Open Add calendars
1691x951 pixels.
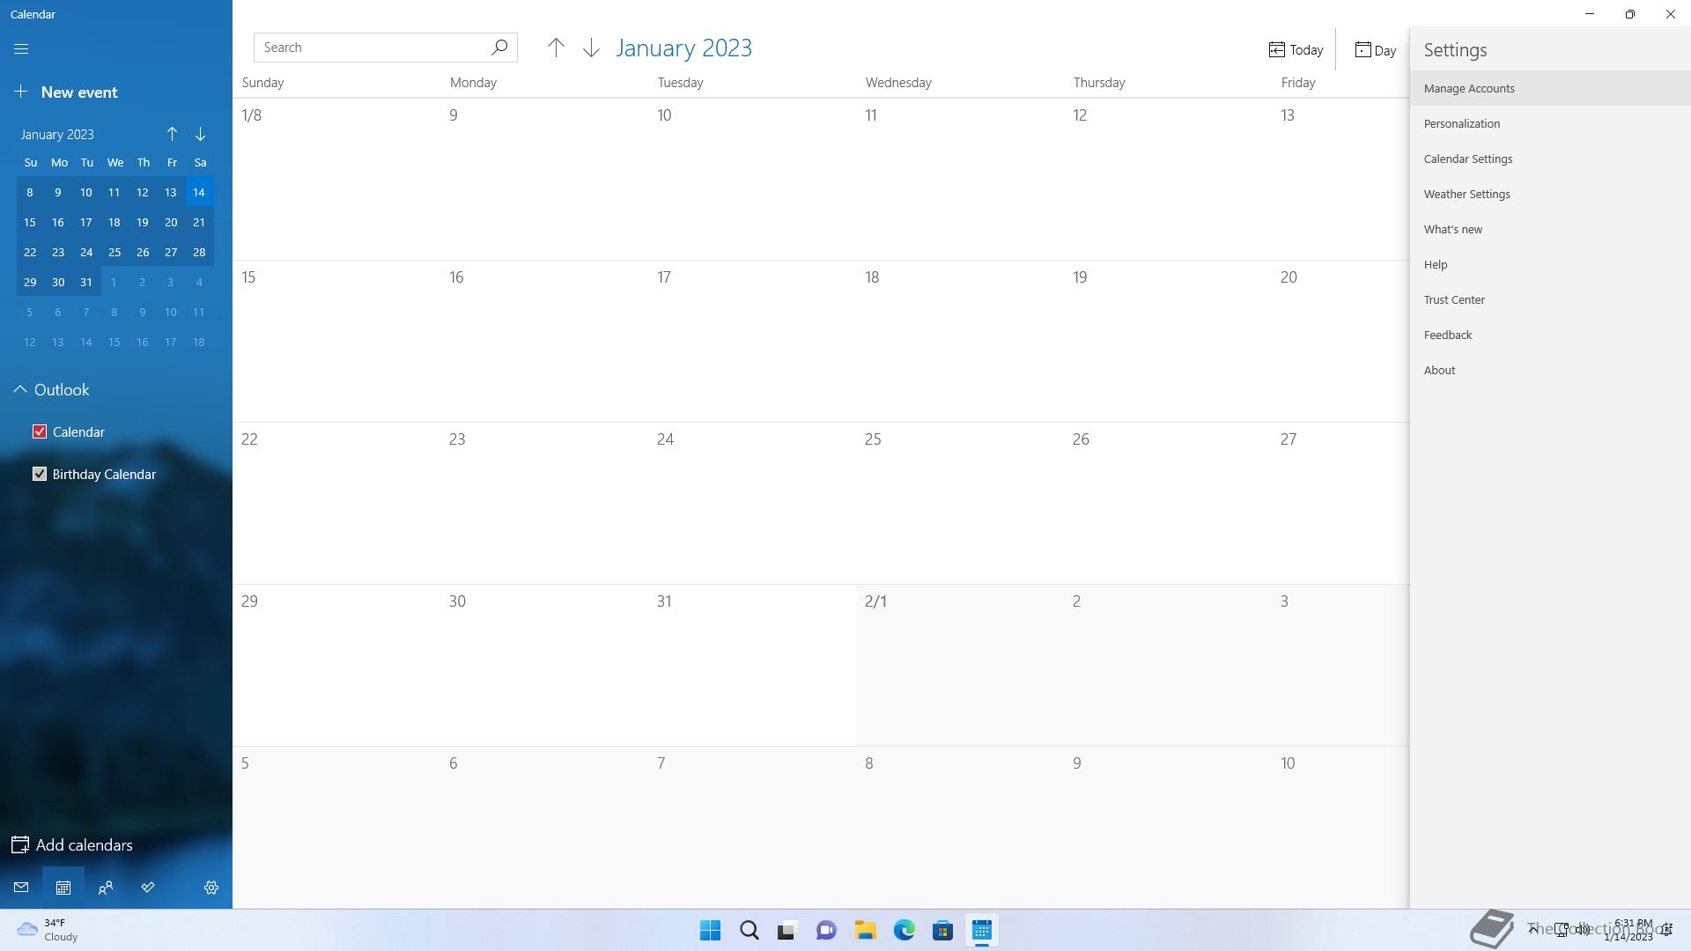pyautogui.click(x=72, y=844)
